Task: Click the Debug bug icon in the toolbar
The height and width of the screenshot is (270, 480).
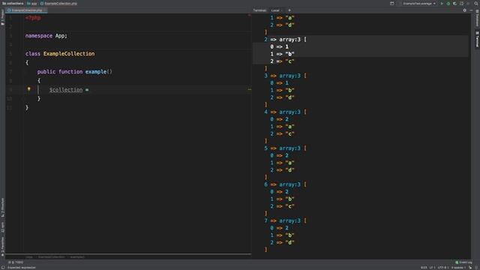Action: [448, 3]
